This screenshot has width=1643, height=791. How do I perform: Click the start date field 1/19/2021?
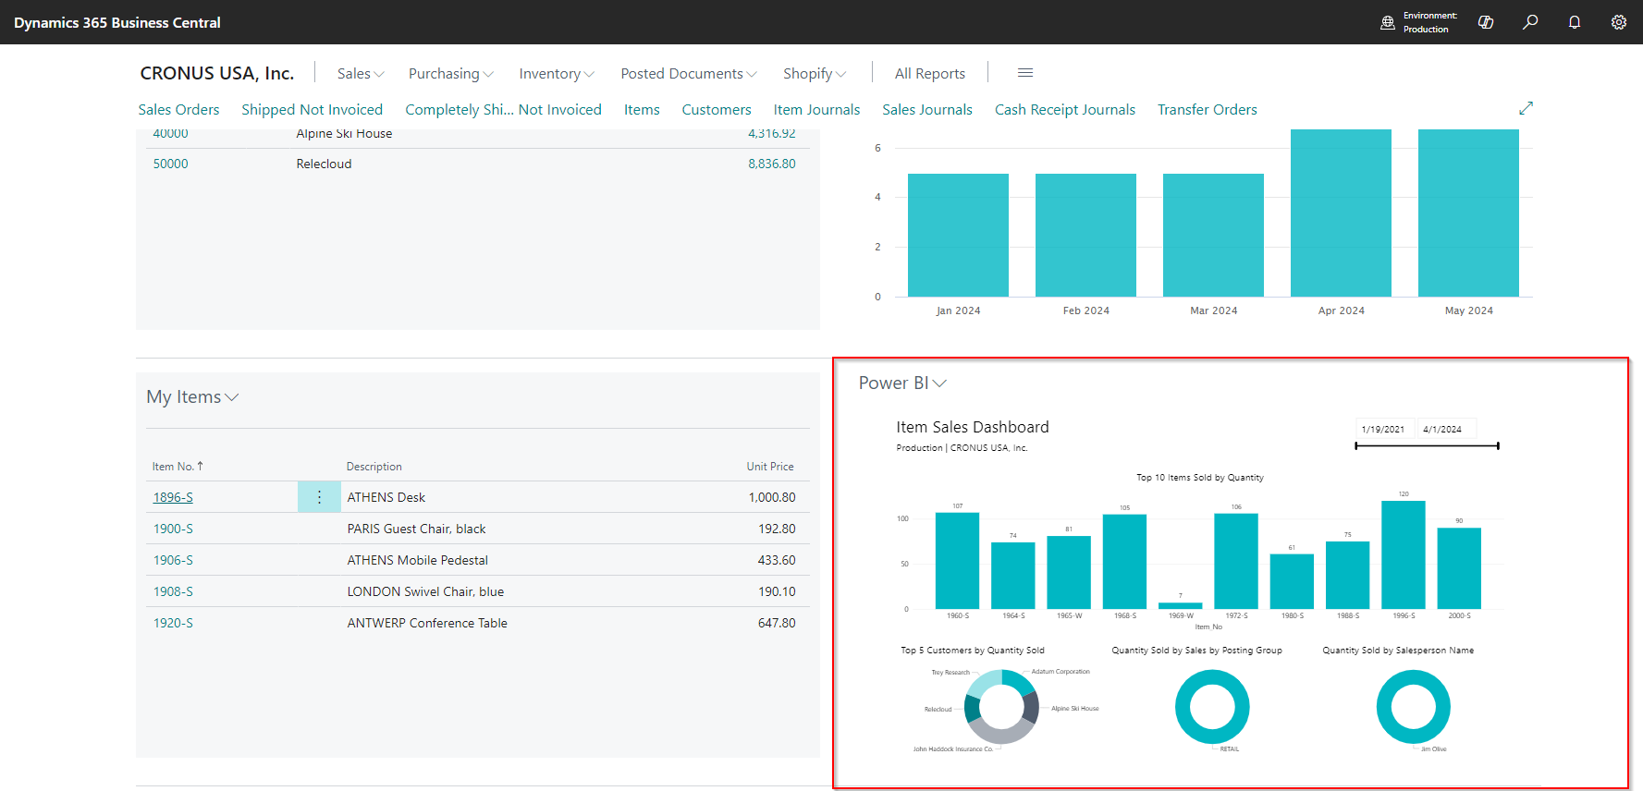1383,429
